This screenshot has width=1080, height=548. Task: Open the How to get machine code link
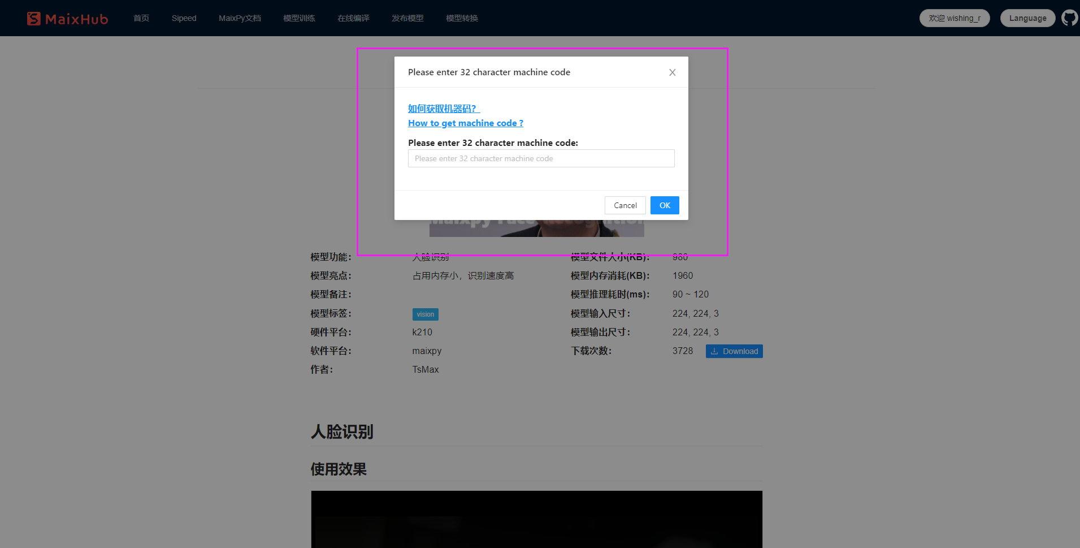point(465,123)
